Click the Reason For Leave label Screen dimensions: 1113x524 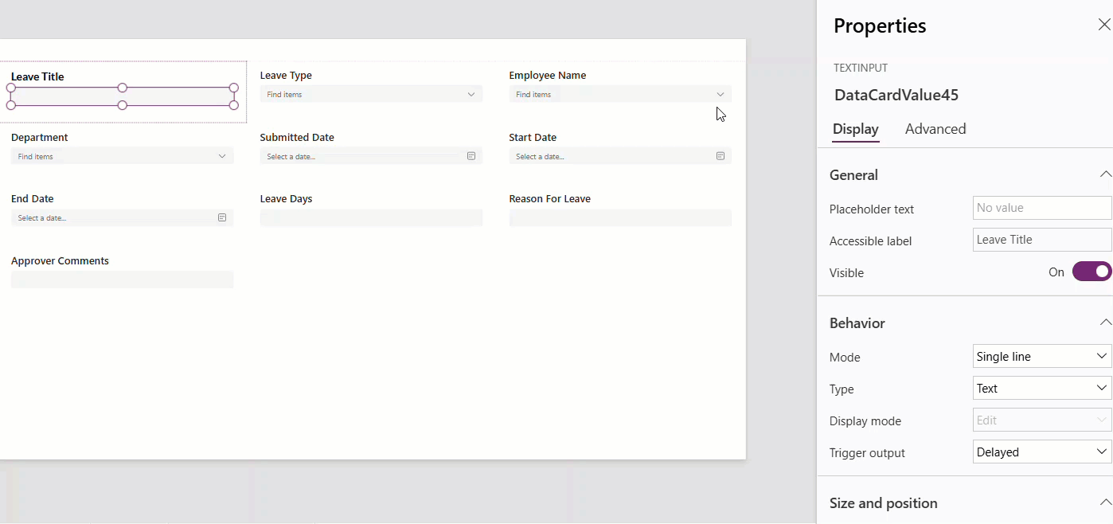[x=550, y=199]
